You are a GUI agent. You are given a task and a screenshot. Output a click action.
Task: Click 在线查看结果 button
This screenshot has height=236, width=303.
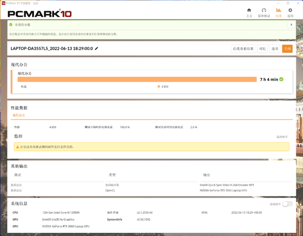tap(243, 48)
